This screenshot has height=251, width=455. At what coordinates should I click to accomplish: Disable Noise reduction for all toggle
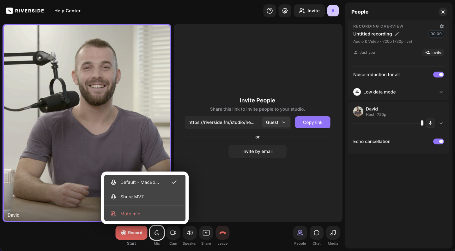pyautogui.click(x=438, y=75)
